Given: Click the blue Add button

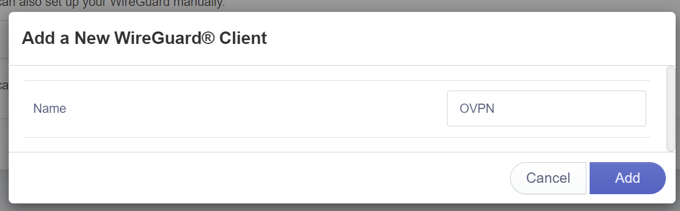Looking at the screenshot, I should pos(627,178).
